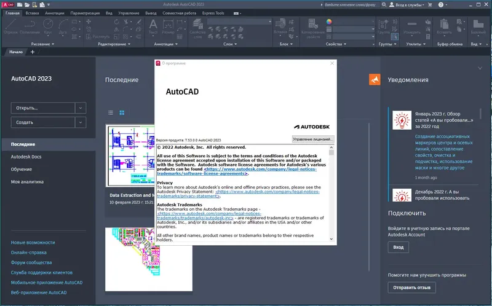Image resolution: width=492 pixels, height=306 pixels.
Task: Select Обучение in the sidebar
Action: click(x=22, y=170)
